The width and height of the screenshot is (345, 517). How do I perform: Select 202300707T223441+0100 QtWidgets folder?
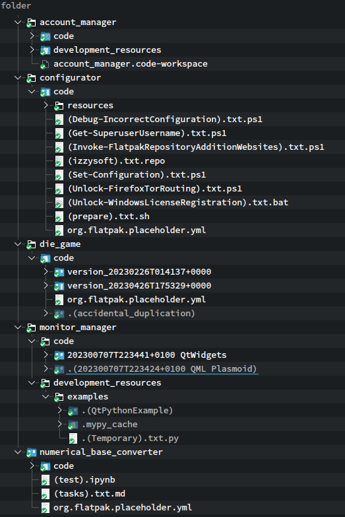146,355
